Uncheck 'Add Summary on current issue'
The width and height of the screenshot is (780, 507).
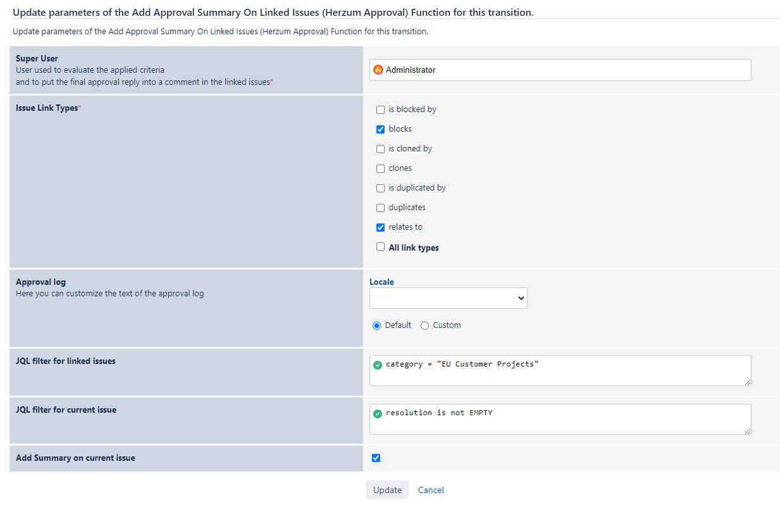tap(376, 458)
